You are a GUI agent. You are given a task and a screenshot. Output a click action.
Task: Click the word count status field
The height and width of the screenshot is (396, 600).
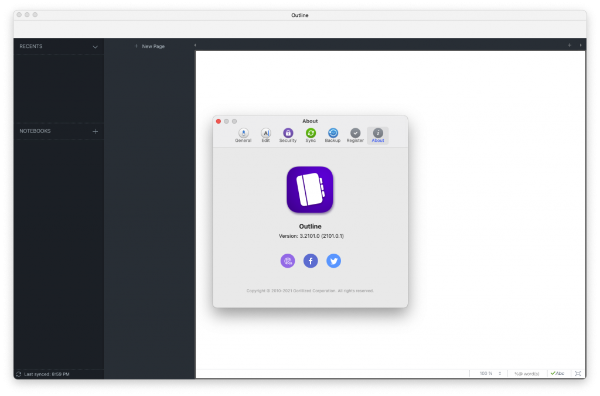[x=527, y=374]
